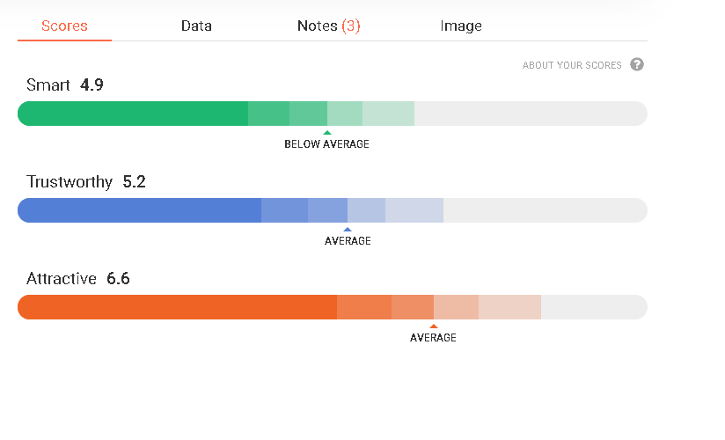The width and height of the screenshot is (725, 440).
Task: Click the orange Attractive score bar
Action: point(333,307)
